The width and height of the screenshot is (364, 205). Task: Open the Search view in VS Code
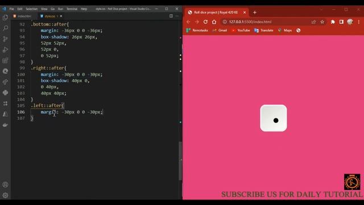pyautogui.click(x=5, y=28)
